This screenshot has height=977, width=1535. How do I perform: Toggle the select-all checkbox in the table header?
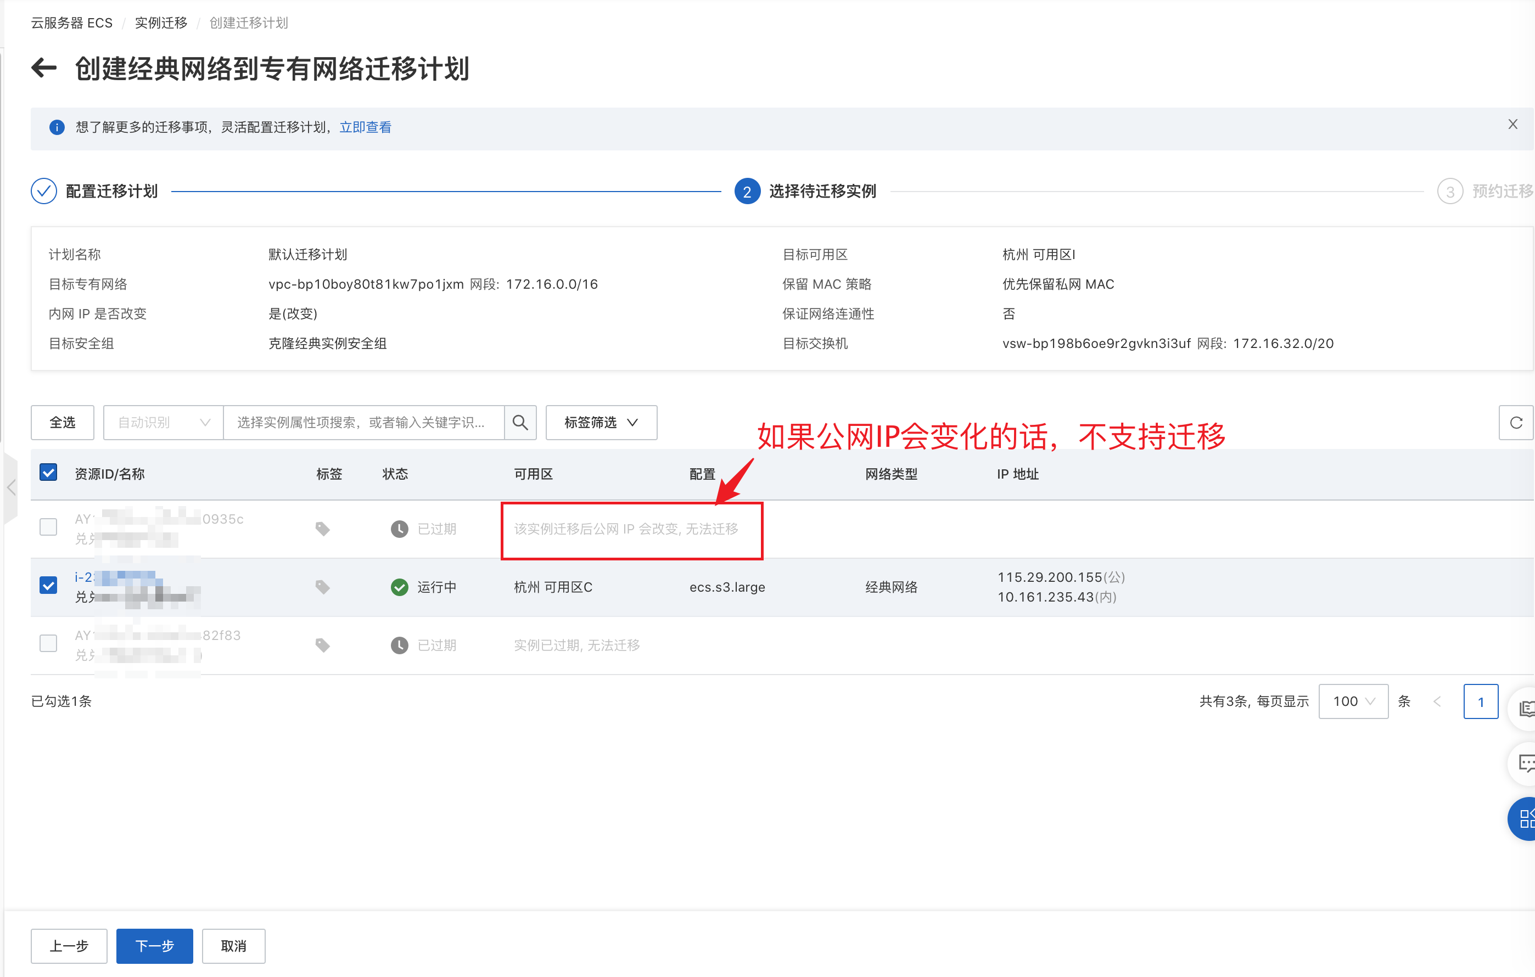[x=48, y=473]
